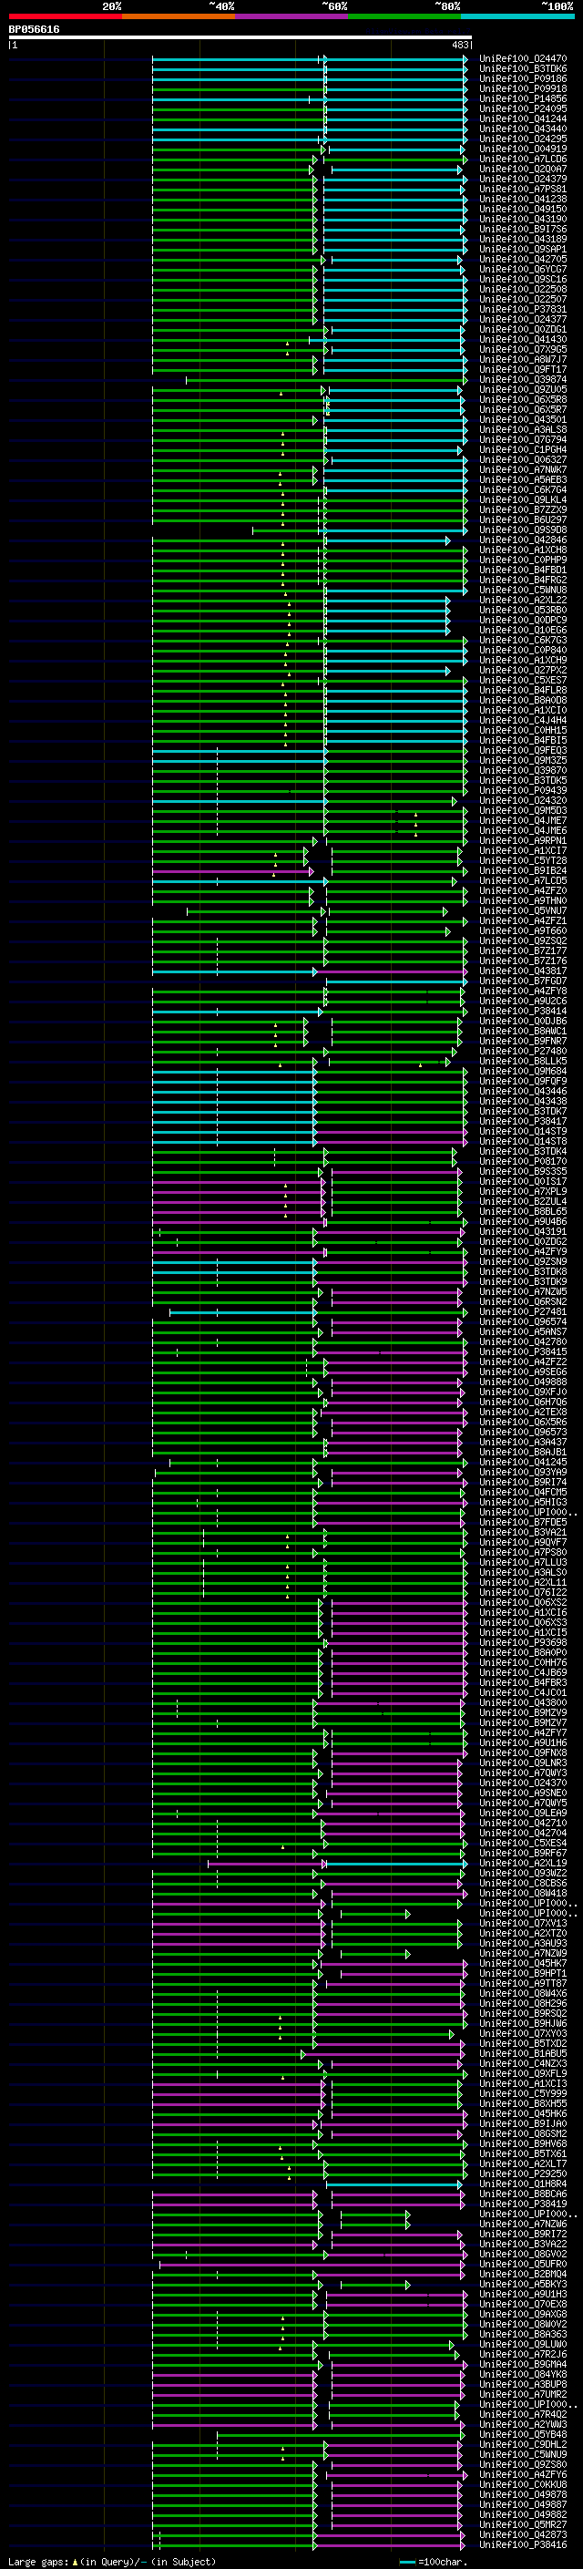Select label UniRef100_Q9SAP1
583x2569 pixels.
pos(523,250)
